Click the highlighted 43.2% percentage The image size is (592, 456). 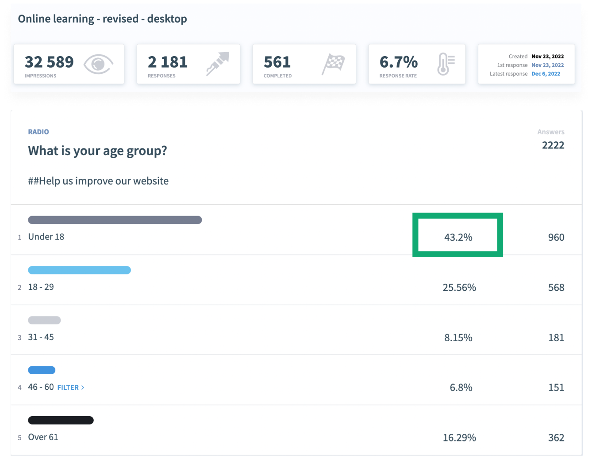pos(458,237)
